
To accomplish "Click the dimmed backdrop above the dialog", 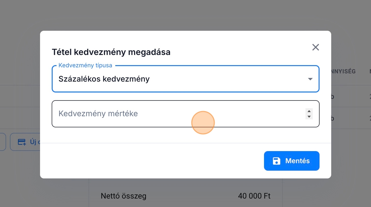I will click(185, 15).
